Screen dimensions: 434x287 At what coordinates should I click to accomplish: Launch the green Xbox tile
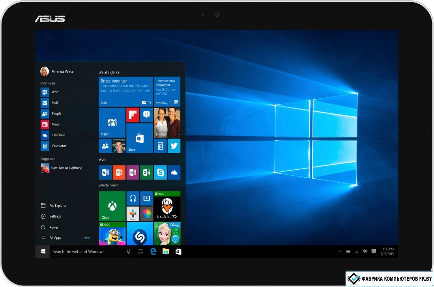(112, 206)
